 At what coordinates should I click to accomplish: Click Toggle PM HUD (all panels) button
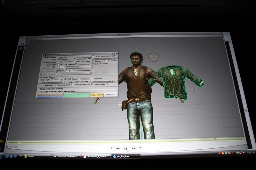(105, 58)
